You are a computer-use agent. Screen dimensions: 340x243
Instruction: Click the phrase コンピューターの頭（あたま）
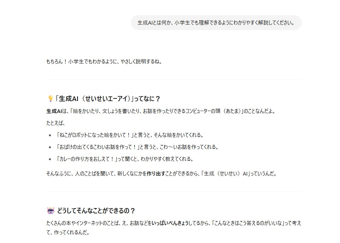213,111
